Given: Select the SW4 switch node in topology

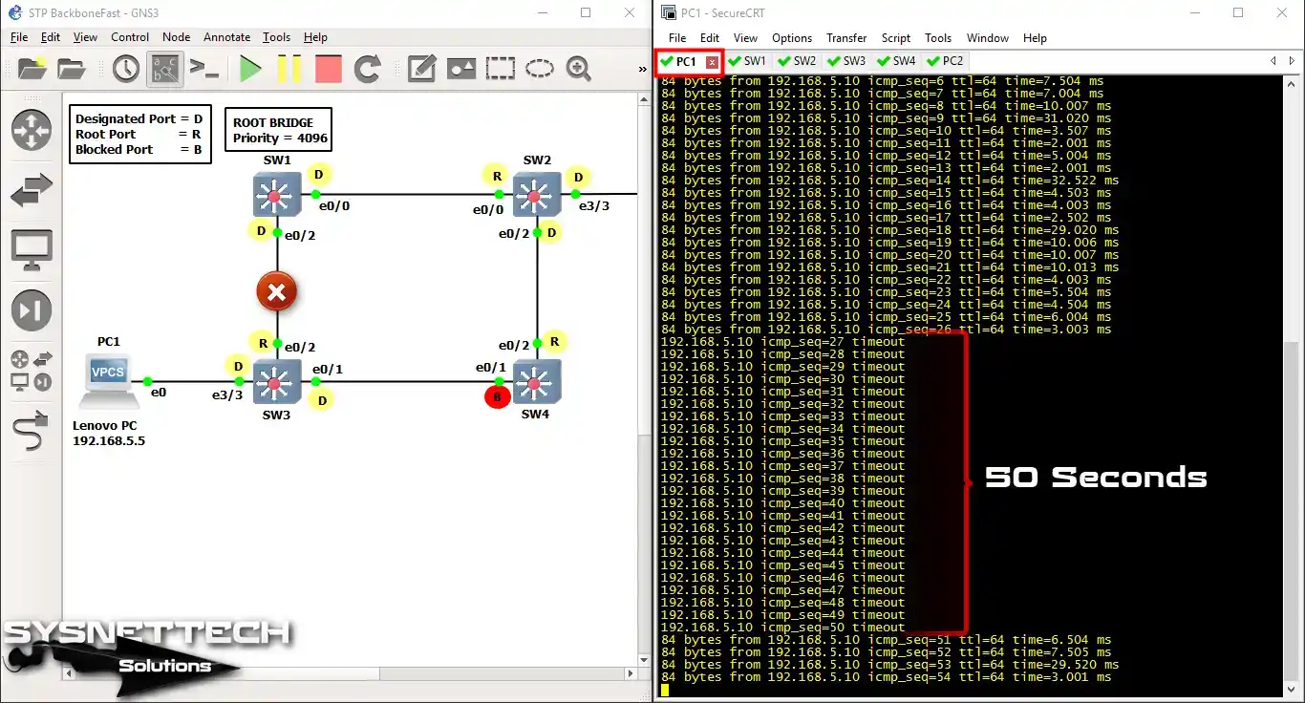Looking at the screenshot, I should 536,382.
